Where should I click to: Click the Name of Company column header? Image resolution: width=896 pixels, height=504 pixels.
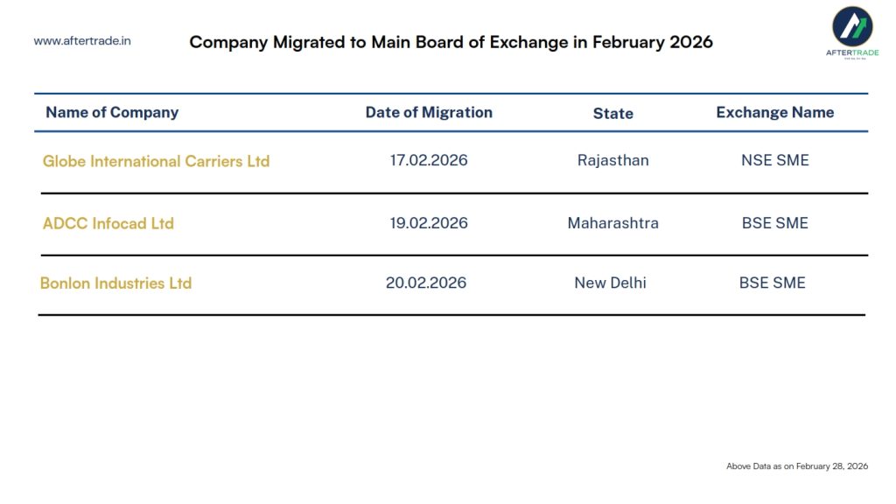(112, 112)
